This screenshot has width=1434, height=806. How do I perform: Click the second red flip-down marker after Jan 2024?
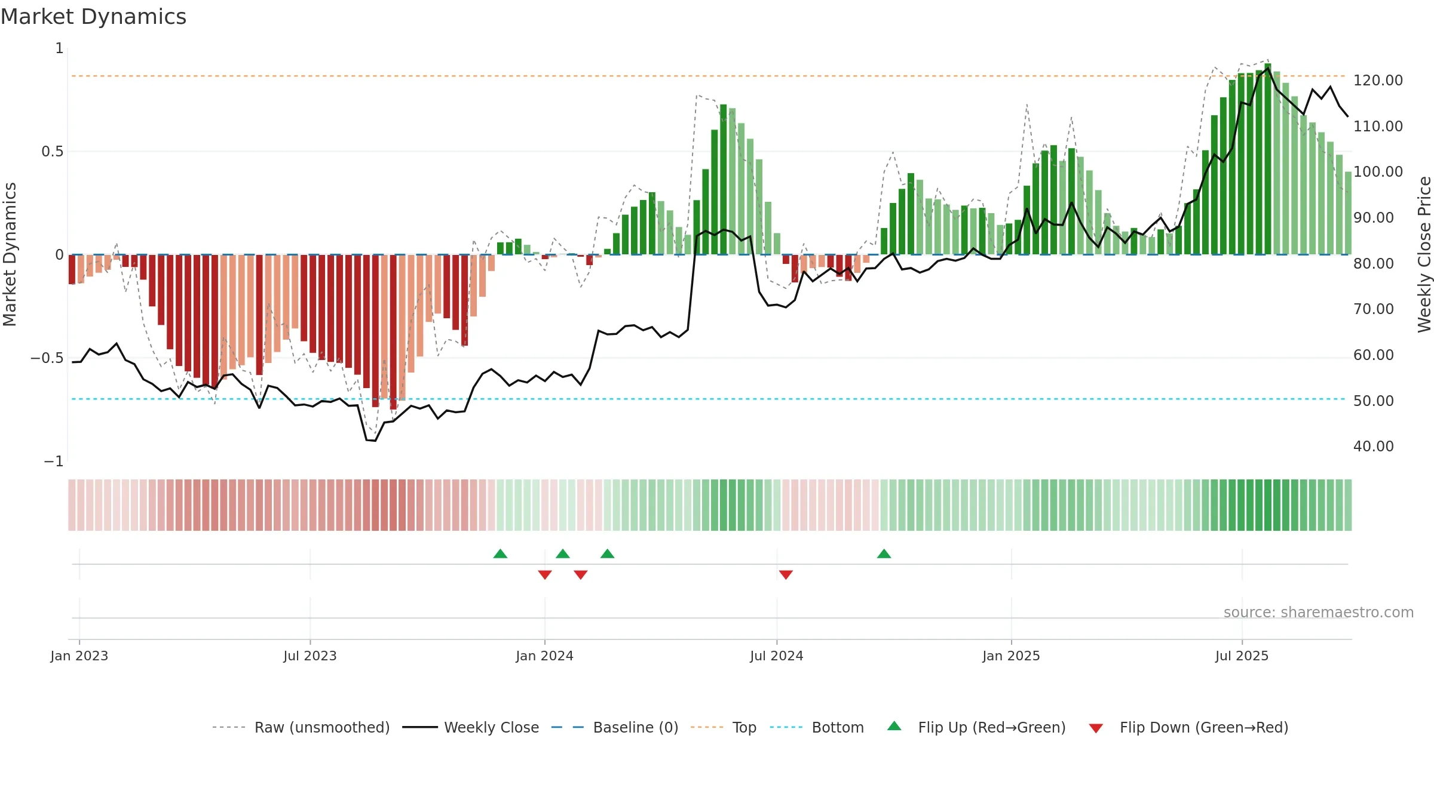(x=581, y=574)
